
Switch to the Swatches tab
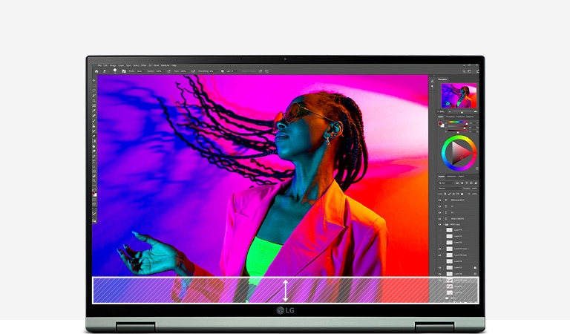452,116
